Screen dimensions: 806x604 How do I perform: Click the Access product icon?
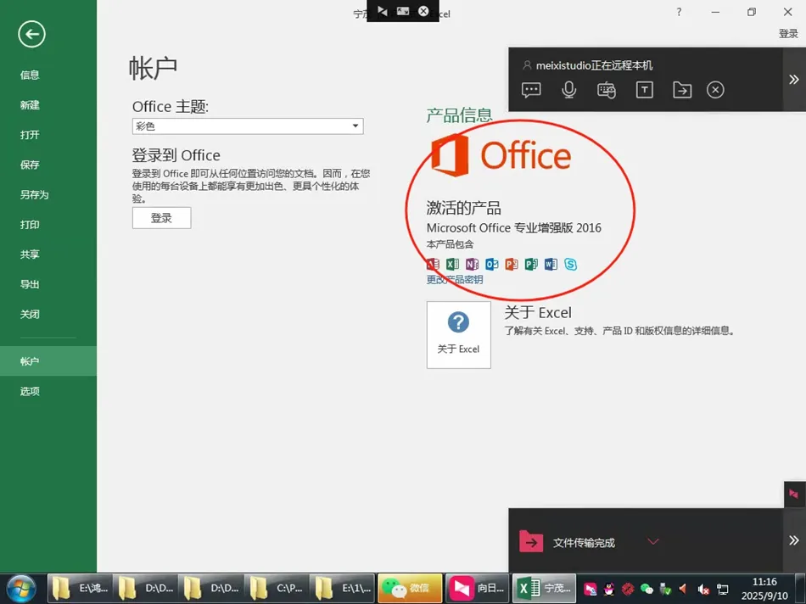tap(433, 264)
